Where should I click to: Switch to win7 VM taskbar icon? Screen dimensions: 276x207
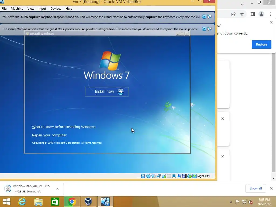click(105, 202)
